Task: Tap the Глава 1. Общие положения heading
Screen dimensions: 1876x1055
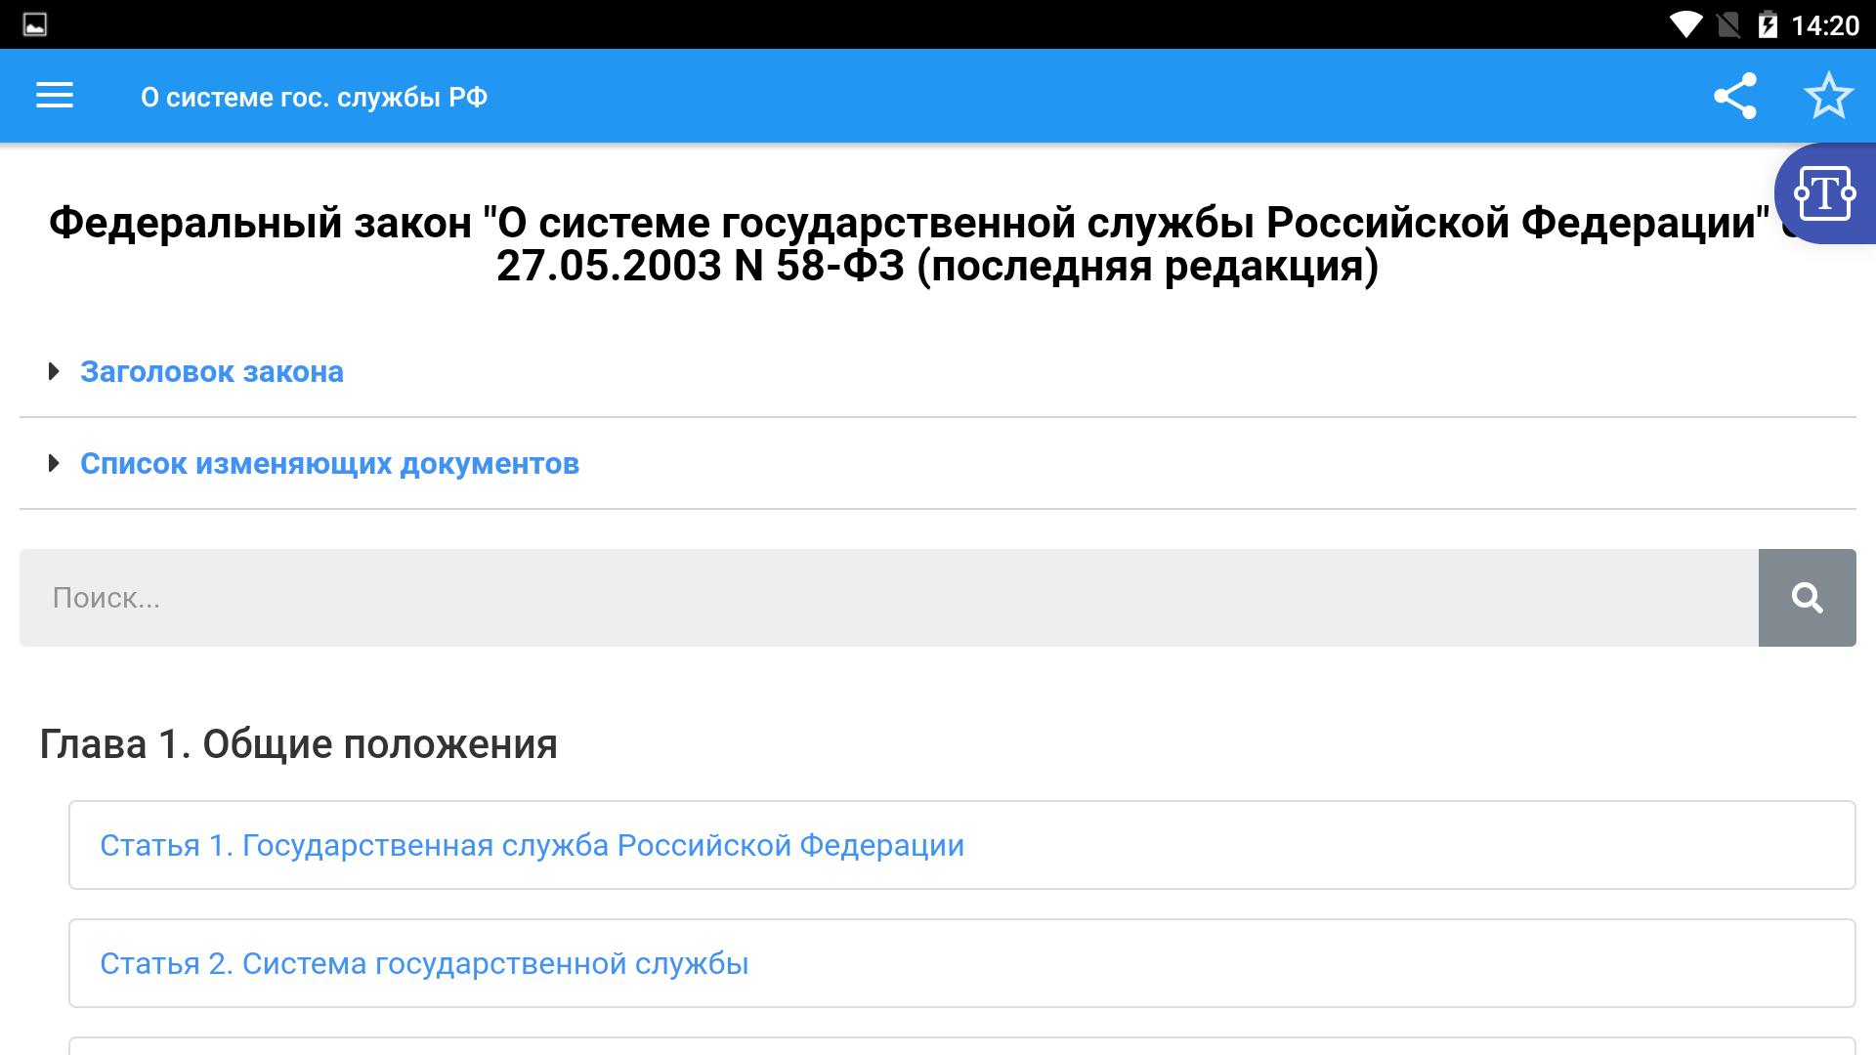Action: 298,744
